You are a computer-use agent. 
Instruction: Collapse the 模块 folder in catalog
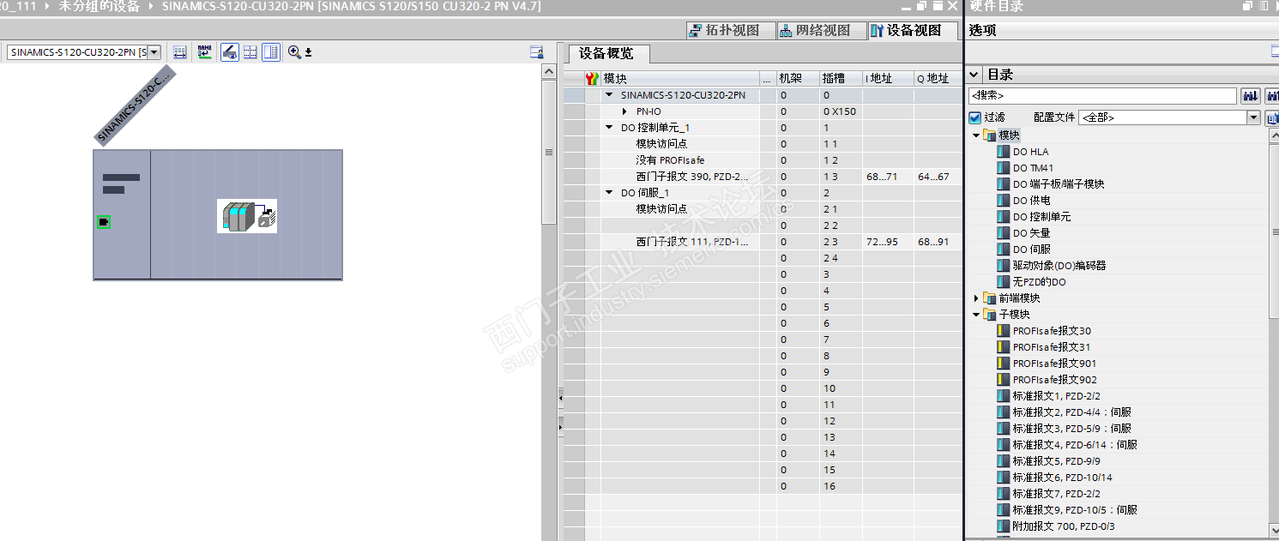(976, 135)
